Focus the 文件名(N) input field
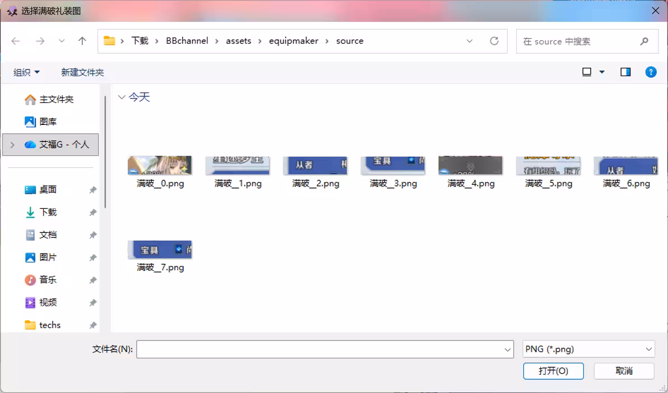 point(325,349)
